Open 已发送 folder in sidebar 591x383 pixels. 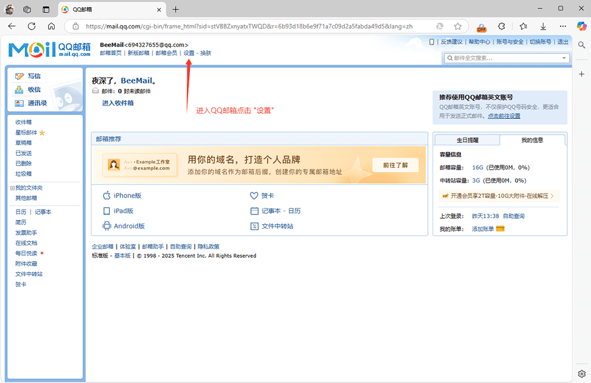point(23,154)
